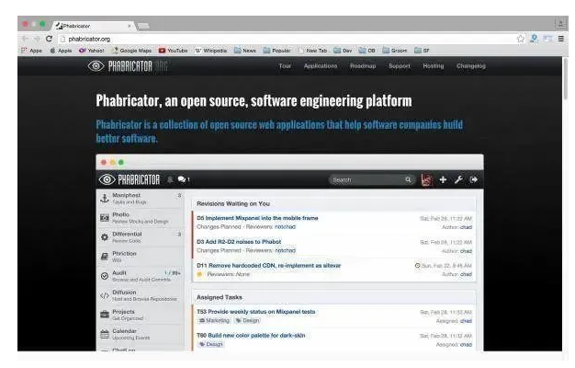Image resolution: width=575 pixels, height=368 pixels.
Task: Click the plus icon to create new item
Action: click(443, 179)
